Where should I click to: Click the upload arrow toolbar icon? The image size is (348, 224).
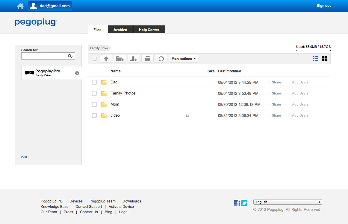coord(106,59)
